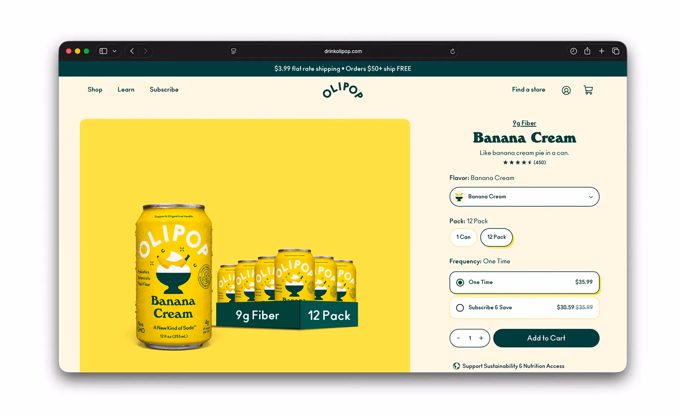681x415 pixels.
Task: Click the "Like banana cream pie in a can." text
Action: (x=524, y=153)
